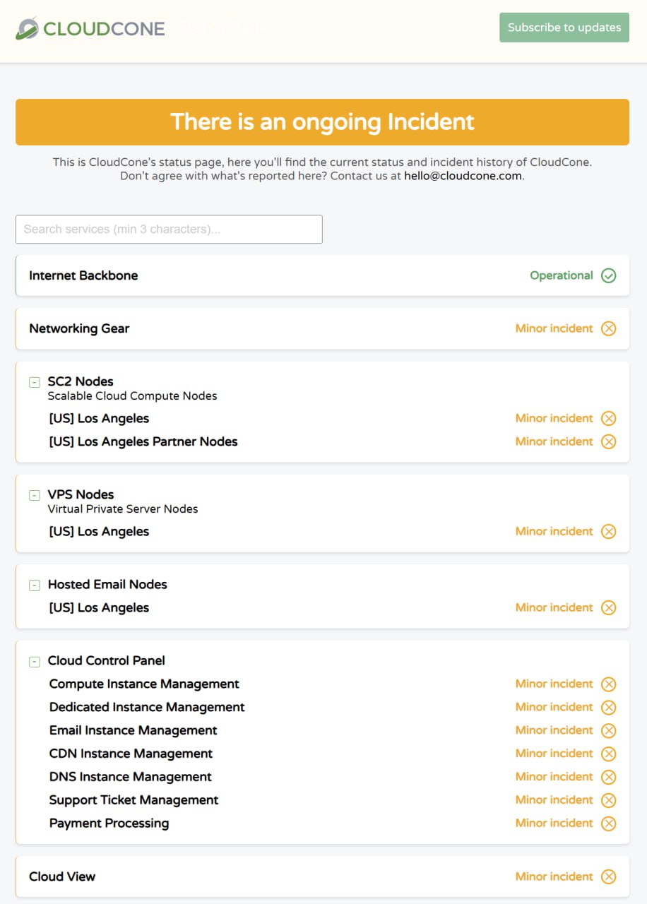647x904 pixels.
Task: Select the Support Ticket Management row
Action: [x=134, y=800]
